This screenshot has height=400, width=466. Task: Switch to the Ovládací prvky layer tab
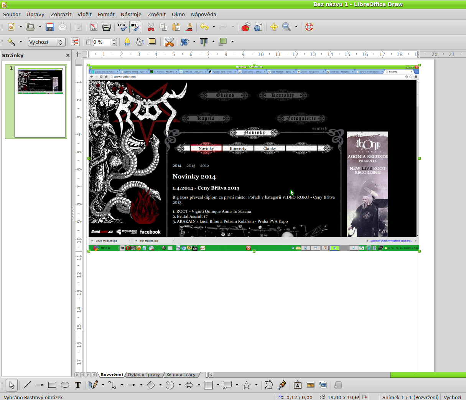point(144,375)
